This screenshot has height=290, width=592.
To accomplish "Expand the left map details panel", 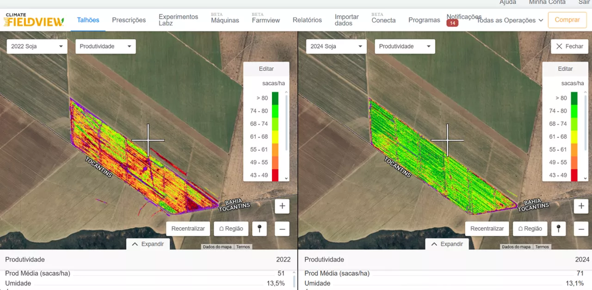I will (x=148, y=244).
